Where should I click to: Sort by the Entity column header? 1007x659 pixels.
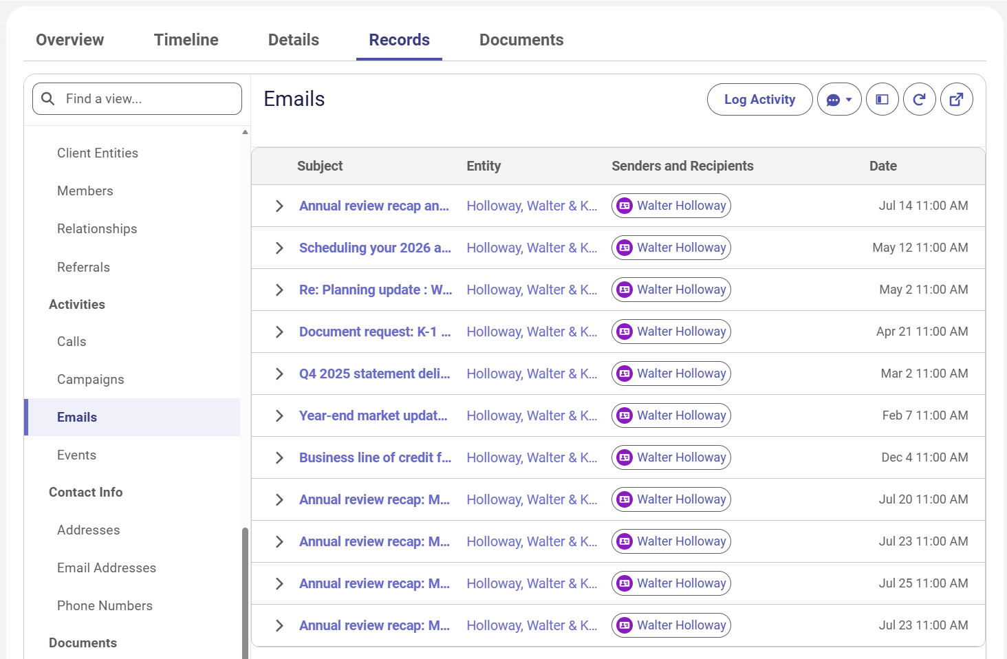pos(484,166)
